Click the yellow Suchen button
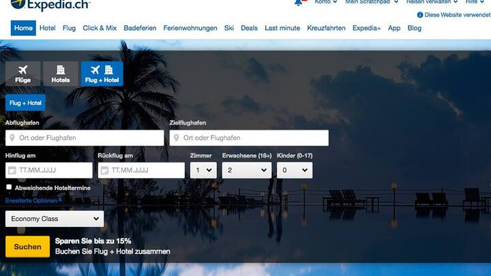Image resolution: width=491 pixels, height=276 pixels. click(27, 247)
